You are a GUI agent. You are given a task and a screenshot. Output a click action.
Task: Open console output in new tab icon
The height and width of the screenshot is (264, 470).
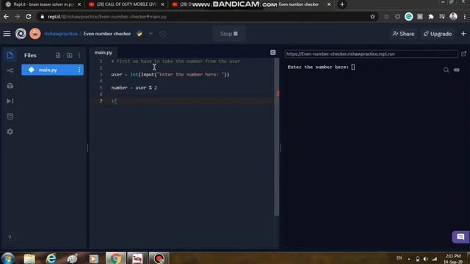(x=463, y=54)
